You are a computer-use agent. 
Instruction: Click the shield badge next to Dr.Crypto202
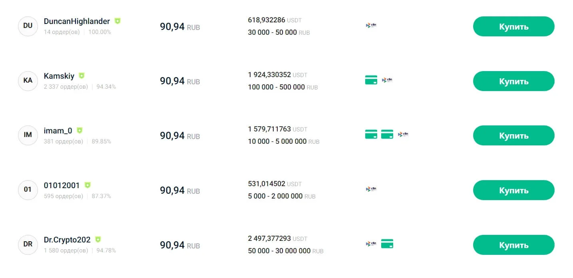98,240
